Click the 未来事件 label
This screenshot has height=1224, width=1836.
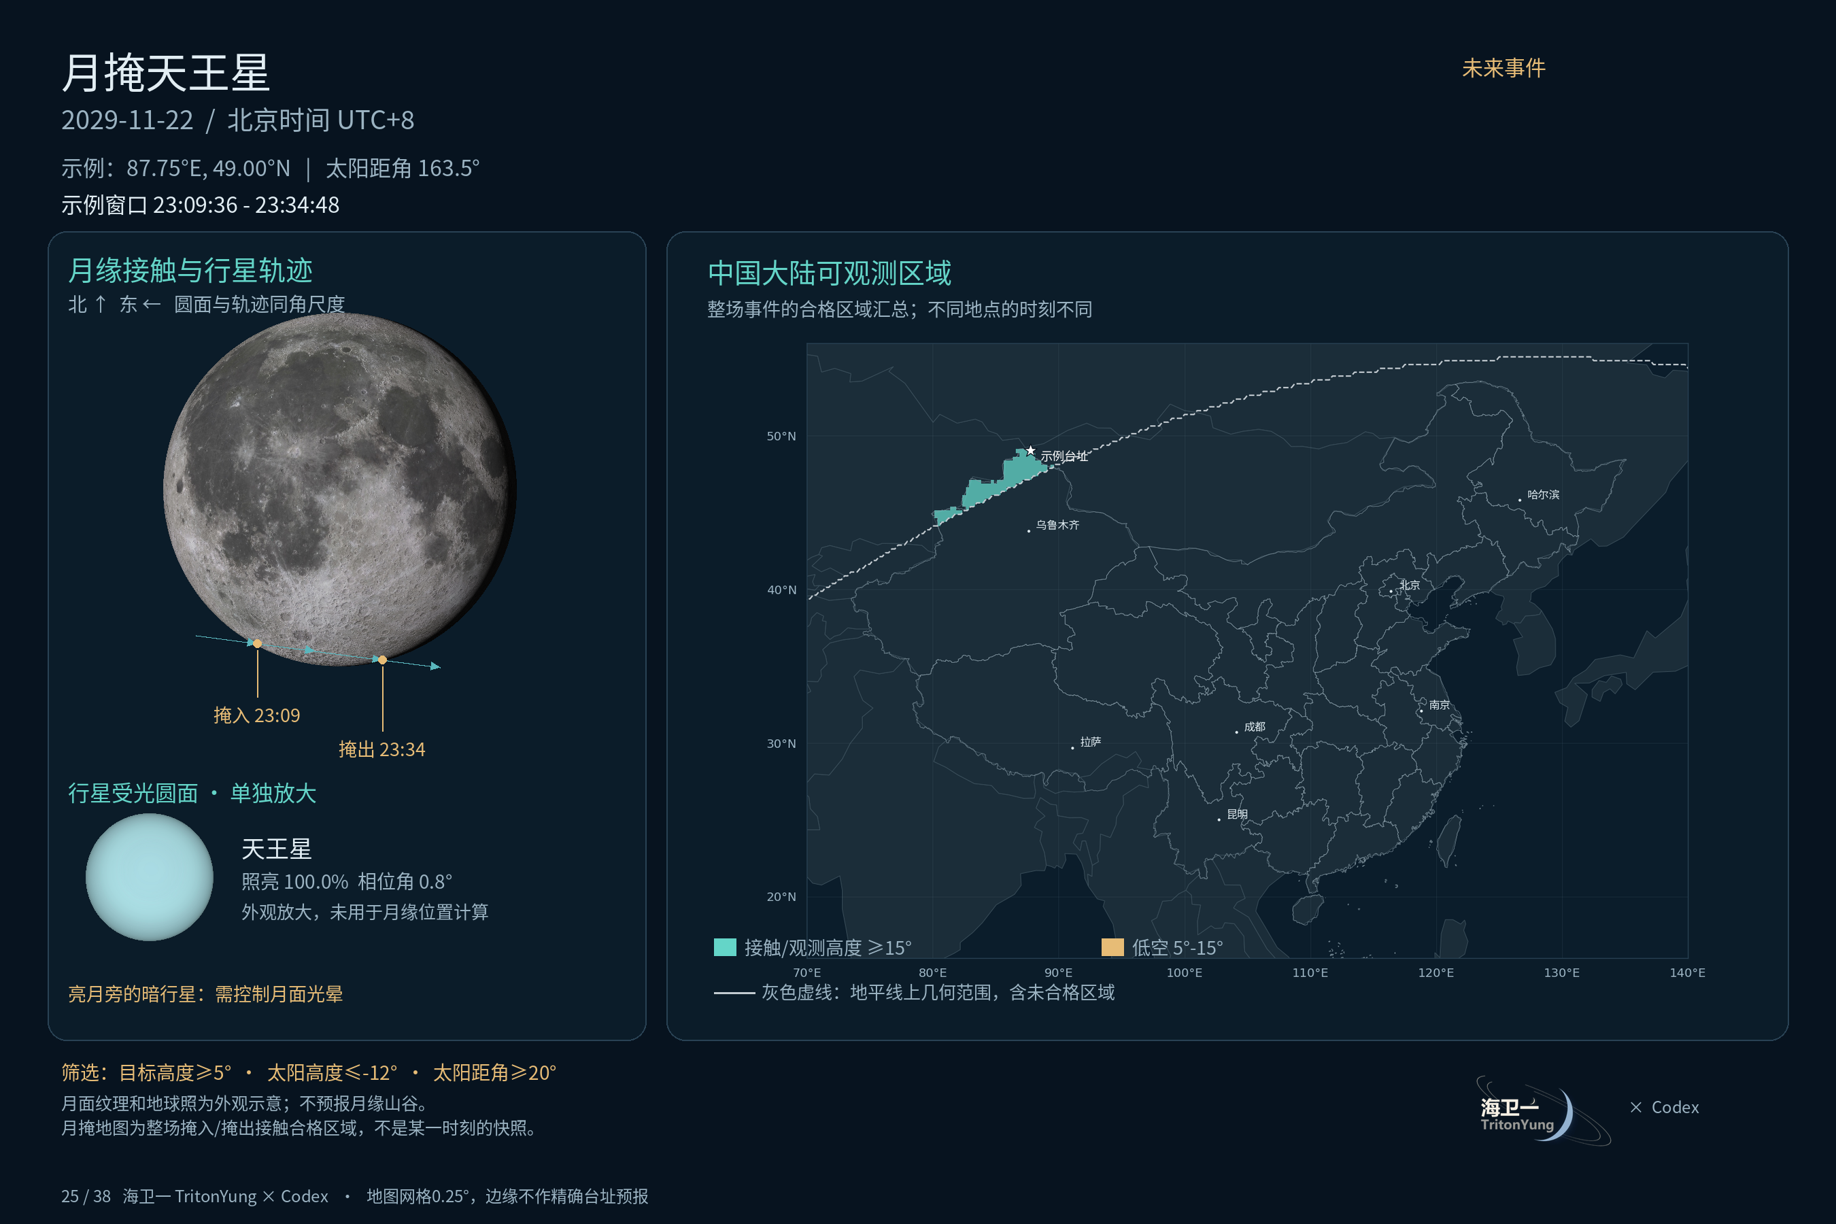[1503, 68]
